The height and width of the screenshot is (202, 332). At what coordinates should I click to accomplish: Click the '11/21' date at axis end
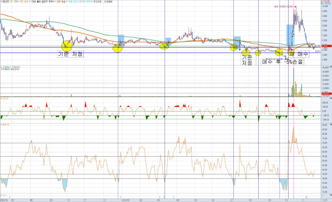pyautogui.click(x=324, y=200)
